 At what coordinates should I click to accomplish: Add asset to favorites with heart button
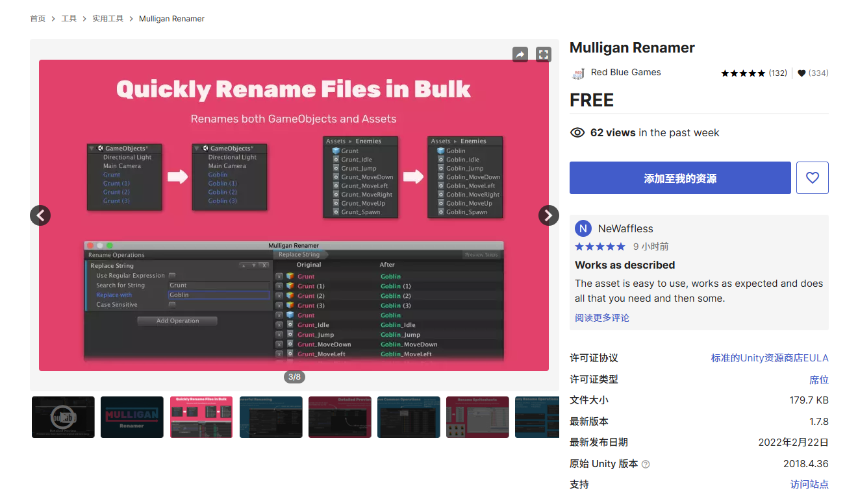click(813, 178)
